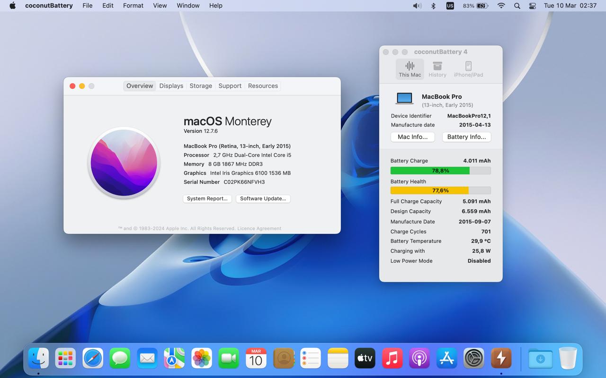
Task: Click Battery Health 77,6% bar
Action: (440, 190)
